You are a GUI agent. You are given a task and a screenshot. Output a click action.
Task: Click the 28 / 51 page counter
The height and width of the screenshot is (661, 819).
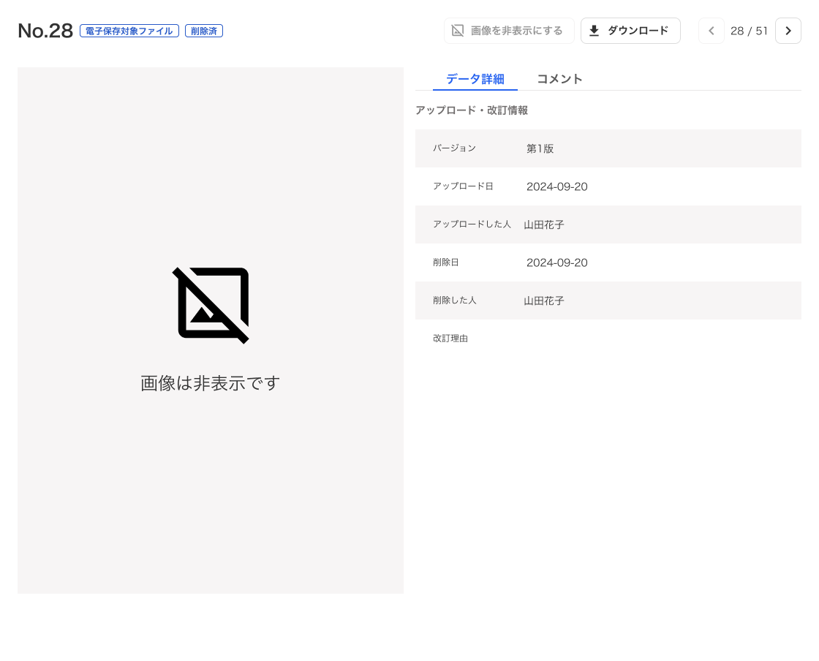(x=749, y=31)
